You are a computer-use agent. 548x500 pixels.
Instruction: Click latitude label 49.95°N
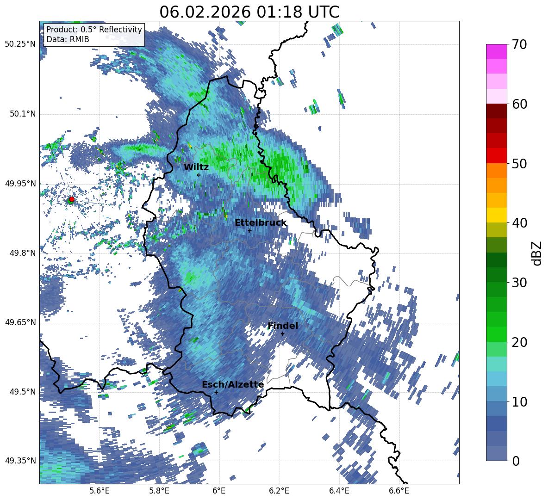[x=20, y=183]
